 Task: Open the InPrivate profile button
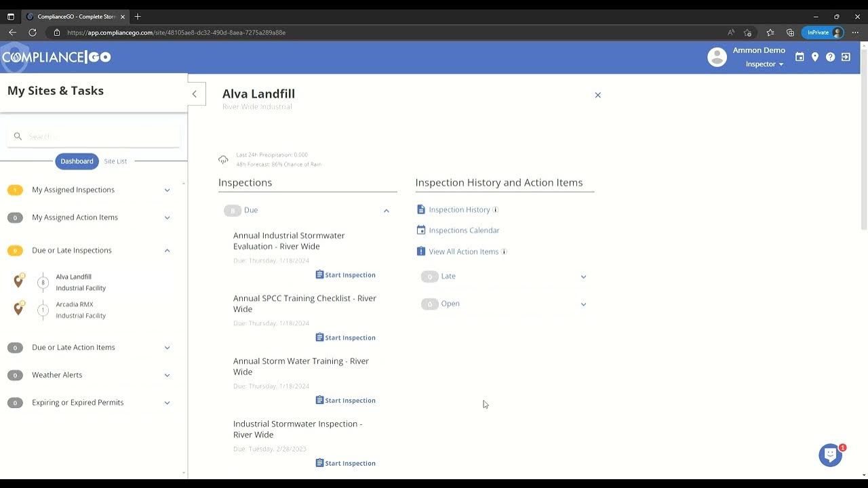point(823,33)
